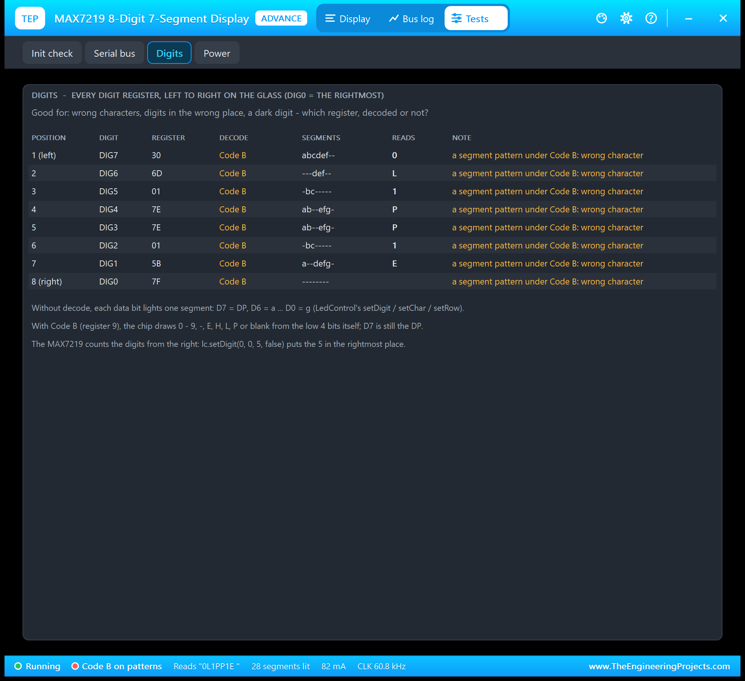Open settings gear icon
745x681 pixels.
(626, 18)
